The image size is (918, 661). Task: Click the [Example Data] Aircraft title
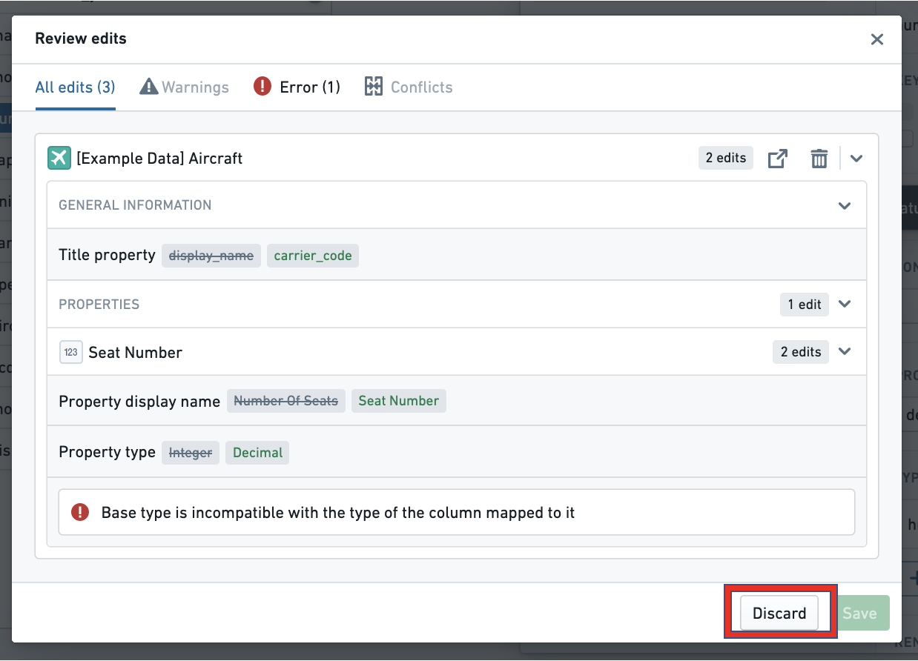pos(159,159)
